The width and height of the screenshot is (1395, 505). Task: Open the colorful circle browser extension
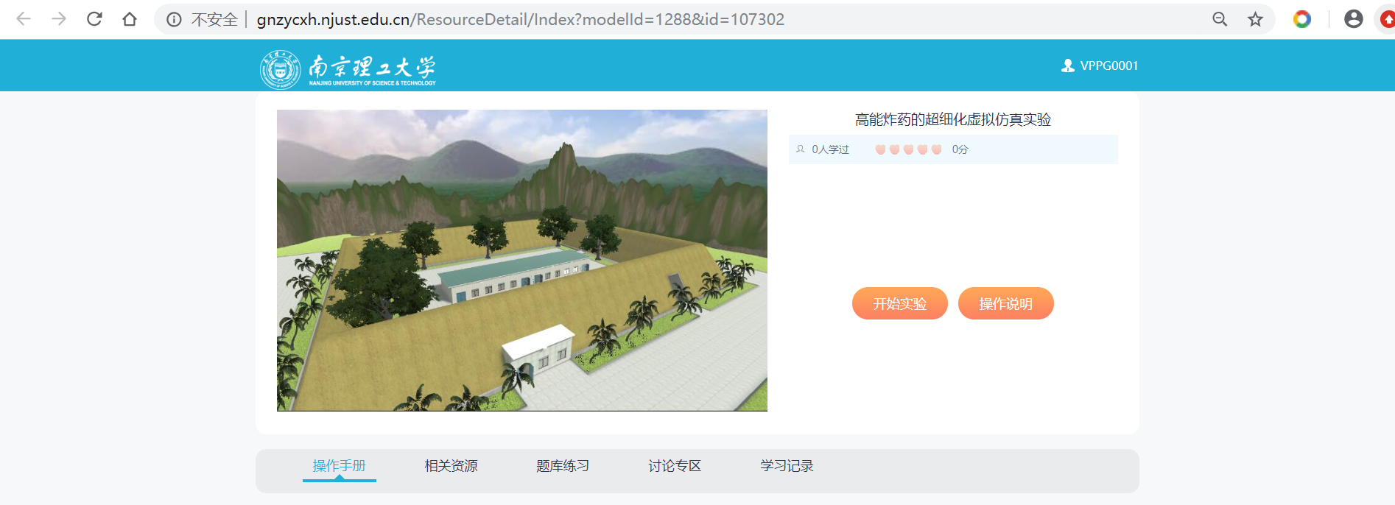point(1302,19)
